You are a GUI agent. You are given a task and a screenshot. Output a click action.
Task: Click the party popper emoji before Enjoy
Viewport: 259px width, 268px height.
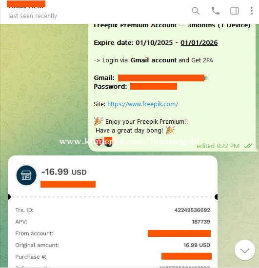point(99,121)
